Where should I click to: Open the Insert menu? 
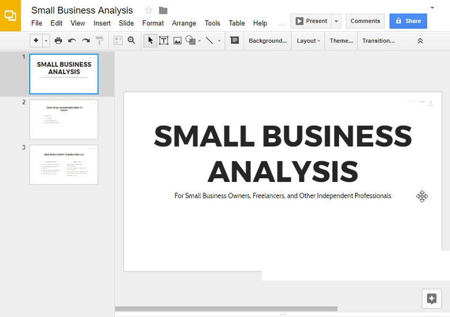tap(102, 23)
